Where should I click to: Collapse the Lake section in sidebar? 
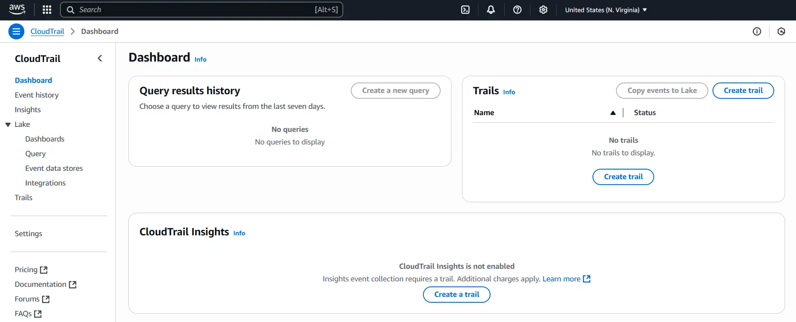coord(8,124)
